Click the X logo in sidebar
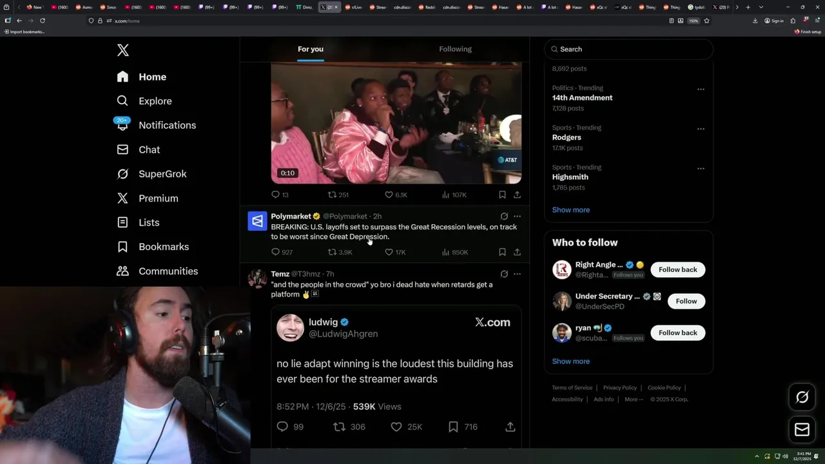This screenshot has height=464, width=825. [123, 50]
